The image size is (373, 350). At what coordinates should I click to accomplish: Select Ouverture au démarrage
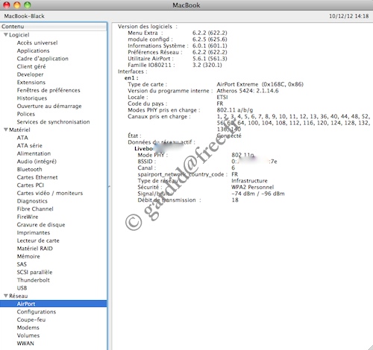49,106
